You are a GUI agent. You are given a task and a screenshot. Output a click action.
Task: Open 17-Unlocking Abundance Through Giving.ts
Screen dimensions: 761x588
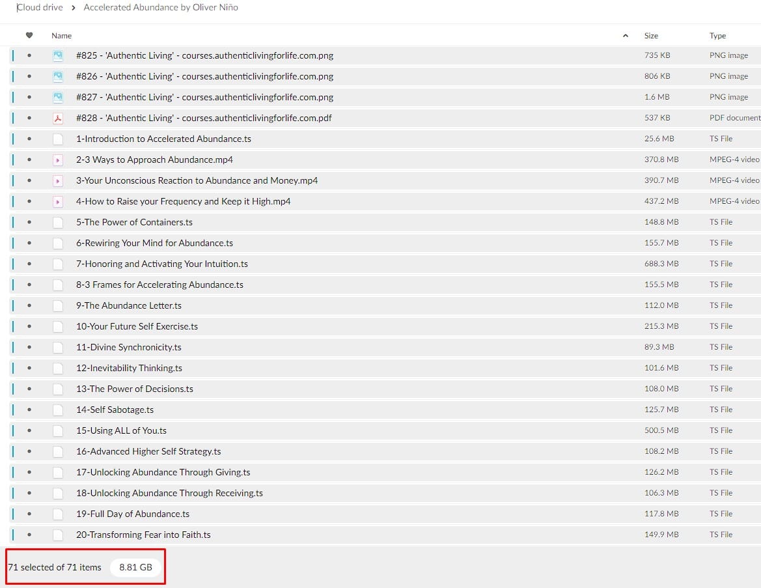pos(163,472)
